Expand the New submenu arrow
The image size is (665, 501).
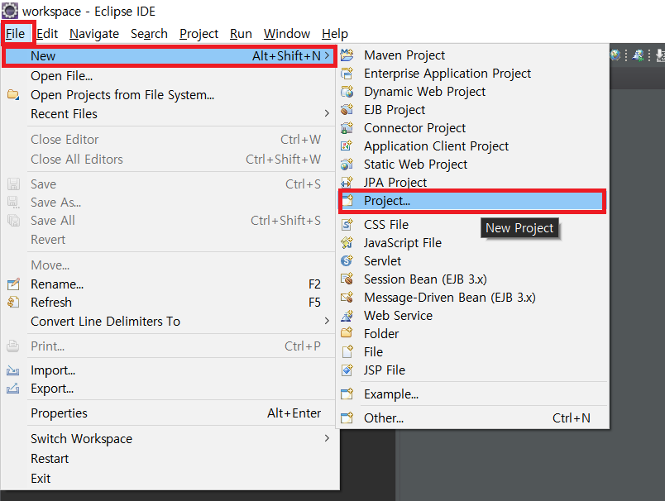[x=327, y=55]
